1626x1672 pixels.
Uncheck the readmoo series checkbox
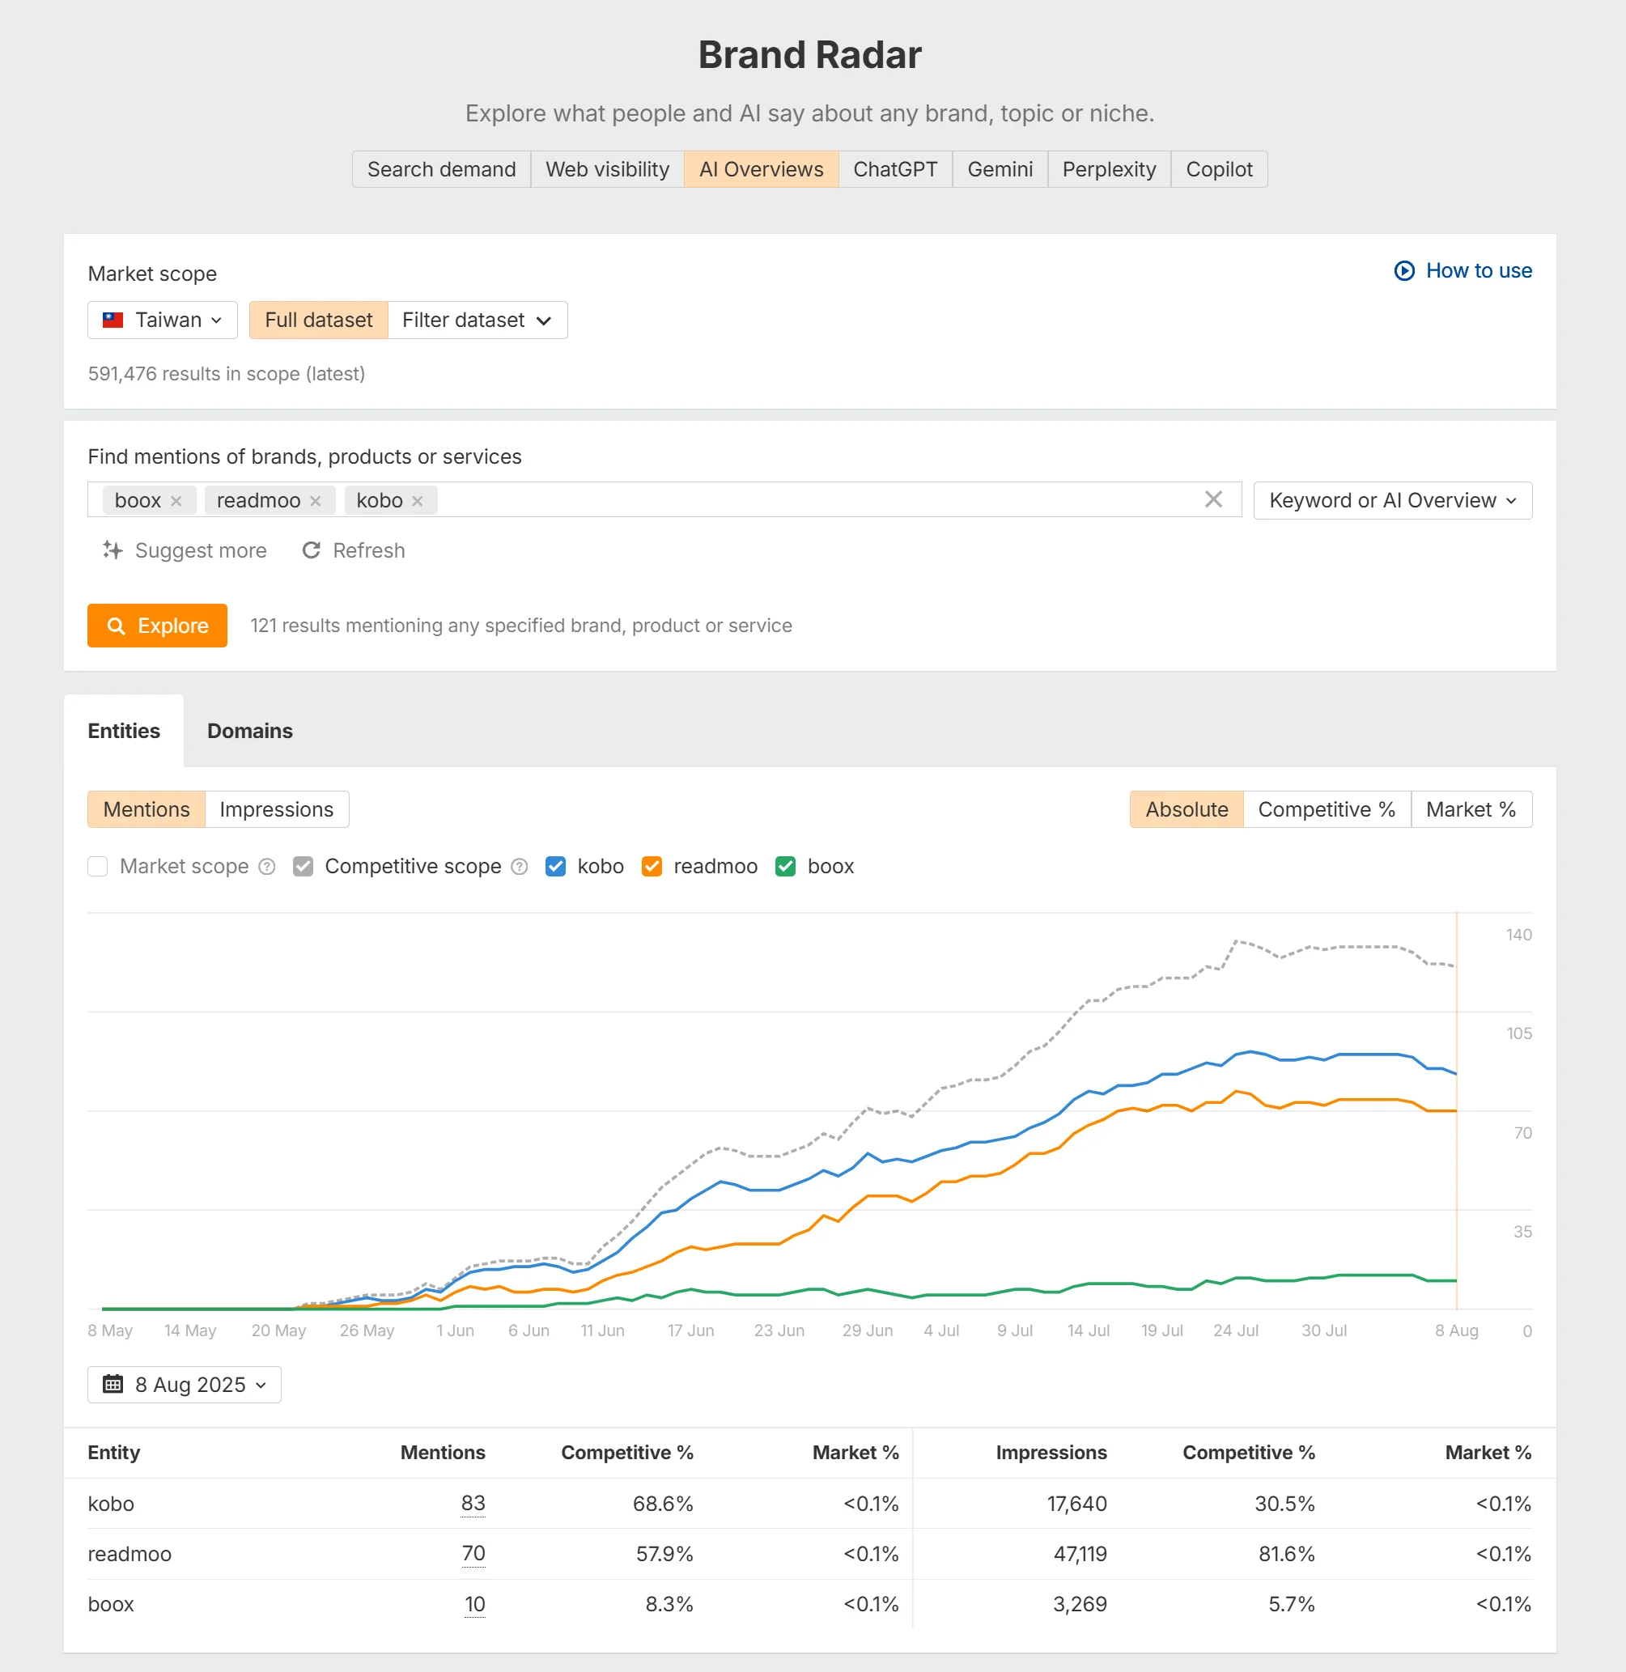click(652, 867)
